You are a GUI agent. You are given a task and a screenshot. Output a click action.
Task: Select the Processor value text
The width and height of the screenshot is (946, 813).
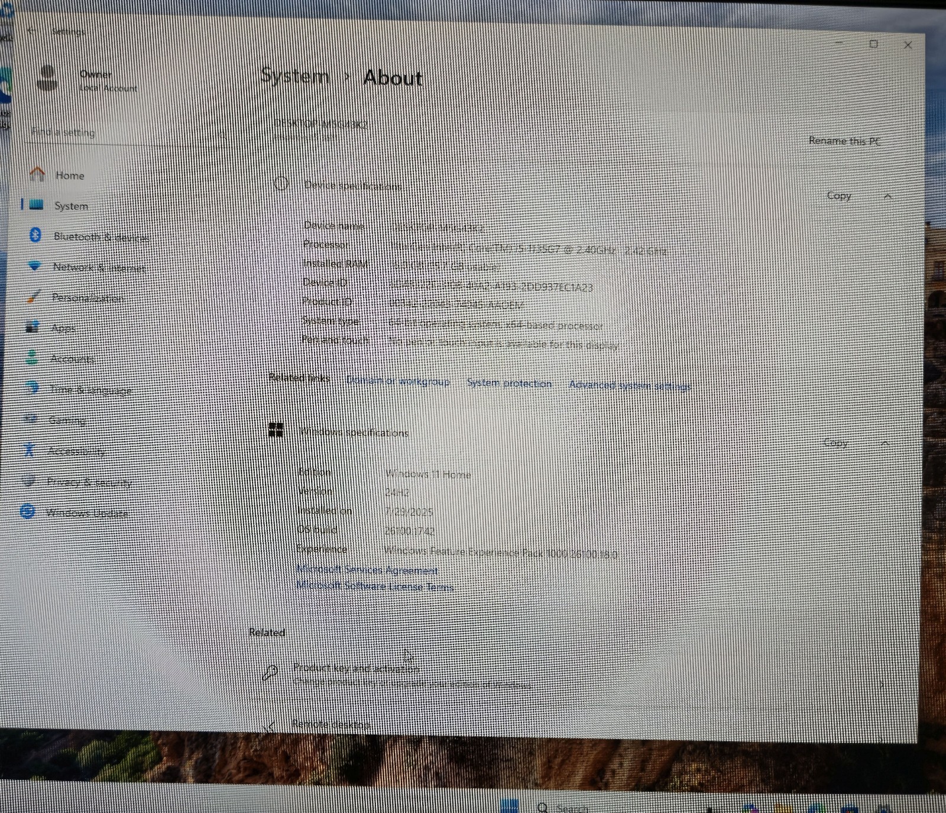[x=529, y=250]
